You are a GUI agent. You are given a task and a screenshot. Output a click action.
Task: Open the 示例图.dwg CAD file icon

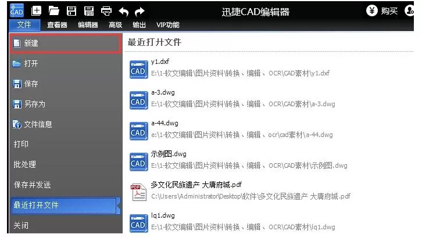138,162
